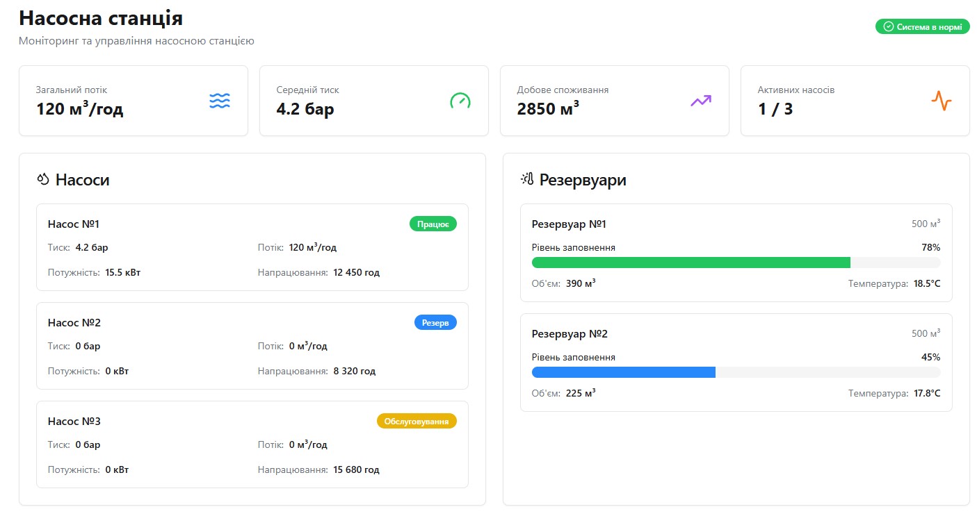Click the orange pulse icon for active pumps
Viewport: 977px width, 516px height.
pyautogui.click(x=942, y=101)
